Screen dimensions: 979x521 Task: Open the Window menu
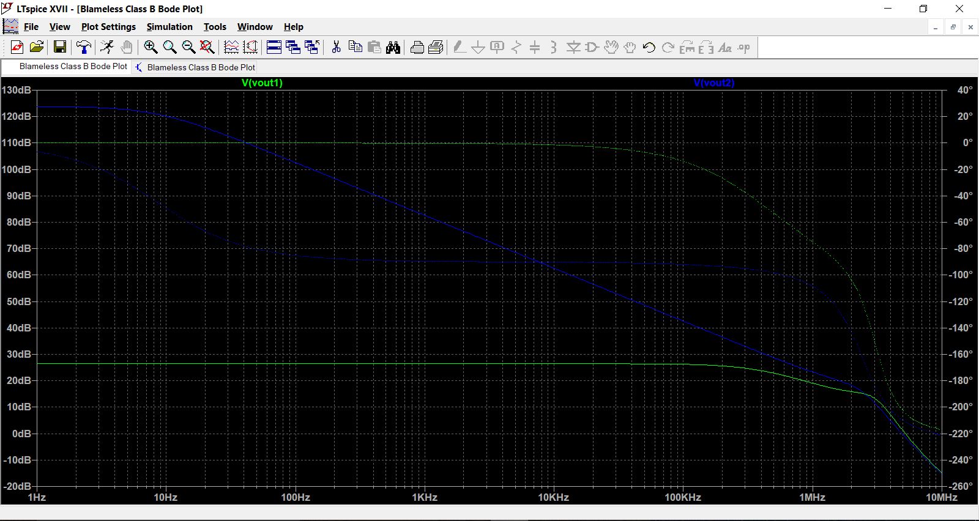point(255,27)
